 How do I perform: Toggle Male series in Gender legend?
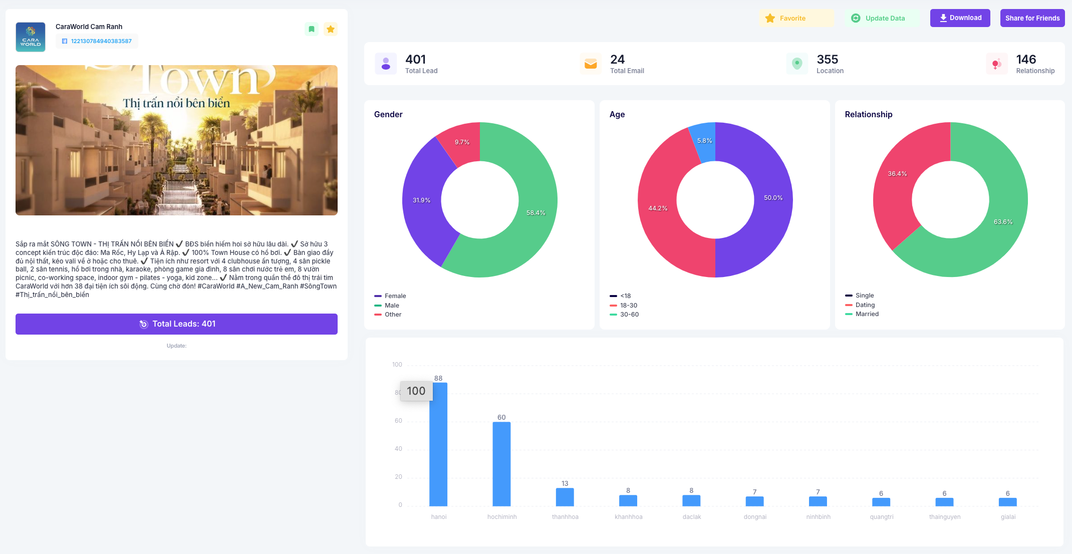(391, 306)
